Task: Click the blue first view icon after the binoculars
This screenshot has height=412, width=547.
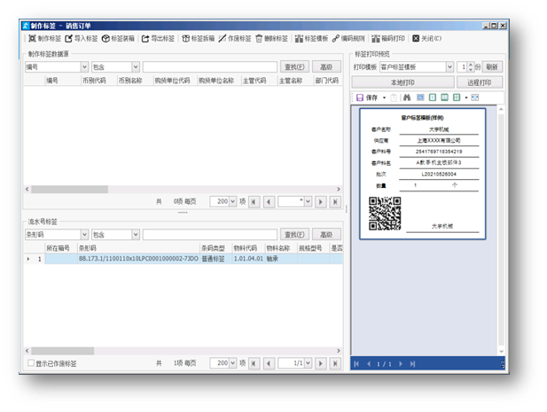Action: (420, 97)
